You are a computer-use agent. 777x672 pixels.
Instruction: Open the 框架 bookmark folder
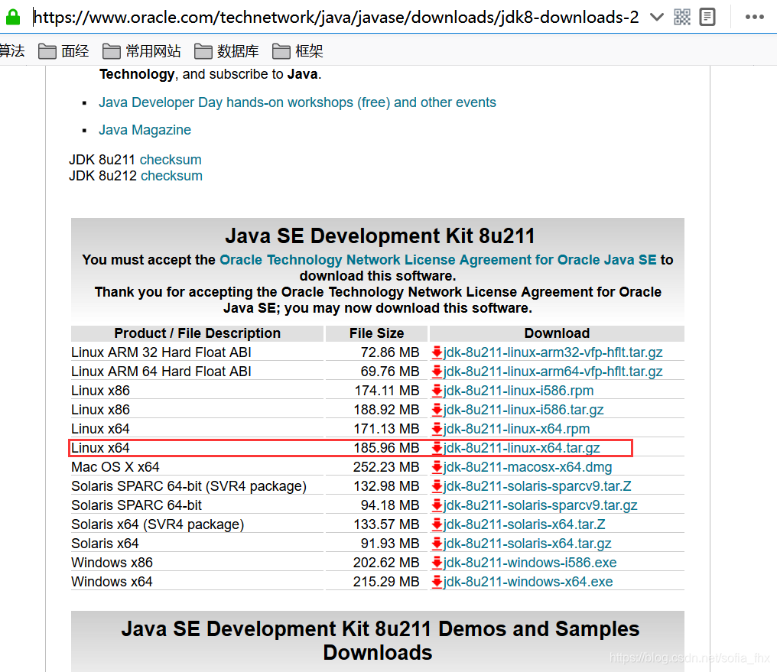click(297, 51)
